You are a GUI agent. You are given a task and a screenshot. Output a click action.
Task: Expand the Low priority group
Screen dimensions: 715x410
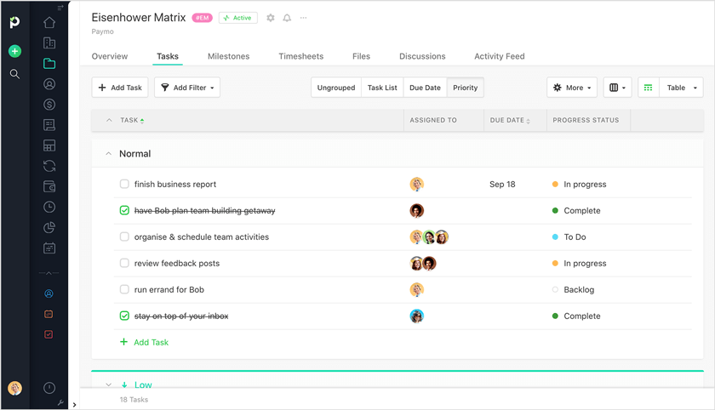coord(109,385)
